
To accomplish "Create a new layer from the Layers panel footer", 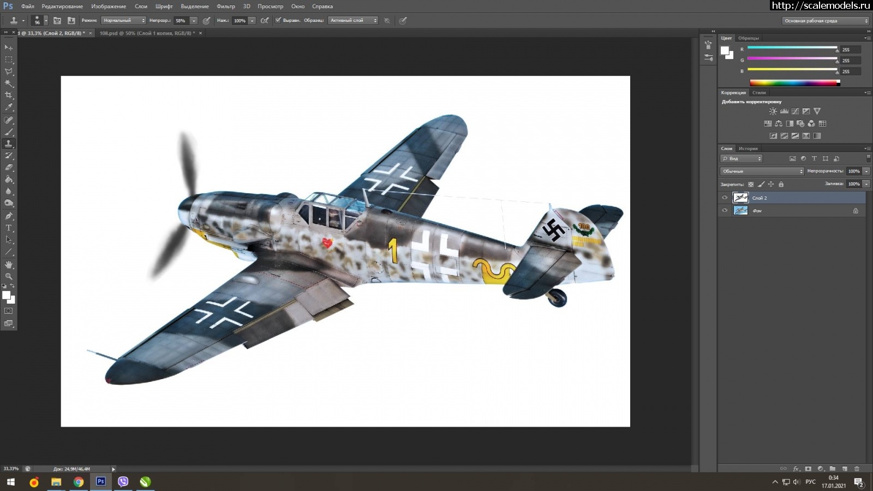I will [x=845, y=469].
